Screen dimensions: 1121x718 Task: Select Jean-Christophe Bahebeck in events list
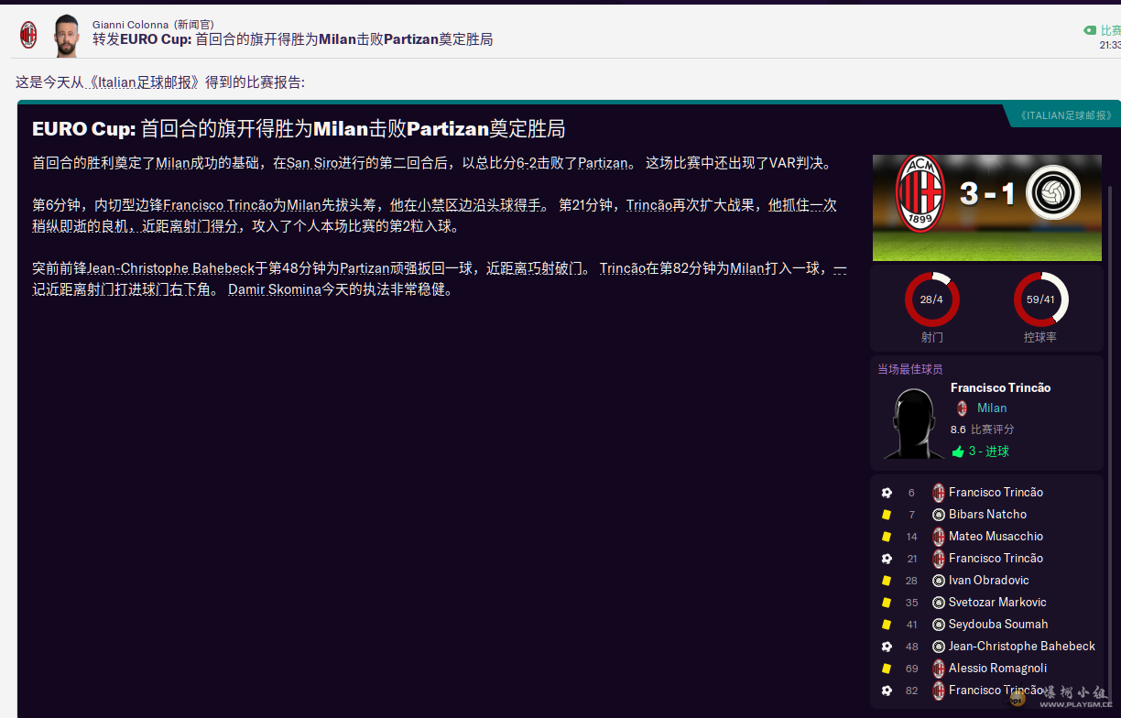coord(1022,647)
